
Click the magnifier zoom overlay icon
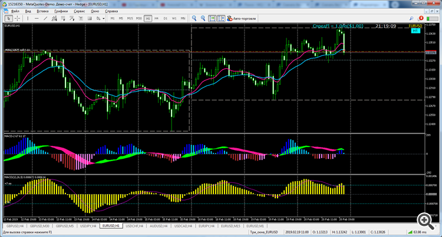[425, 221]
